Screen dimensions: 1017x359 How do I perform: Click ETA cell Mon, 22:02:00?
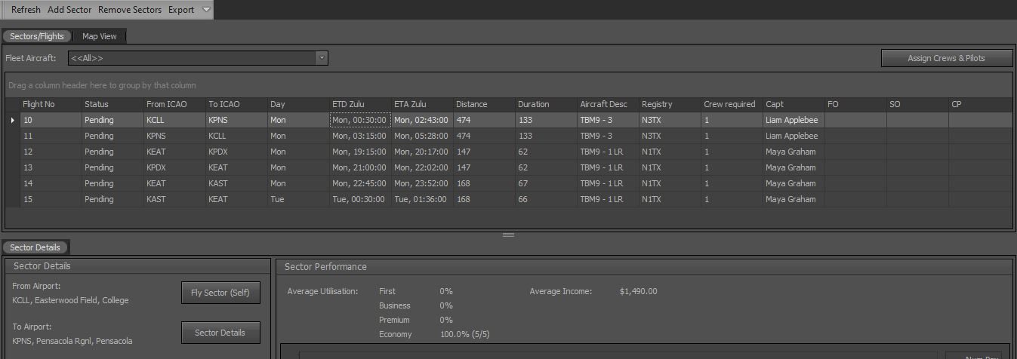pos(422,167)
